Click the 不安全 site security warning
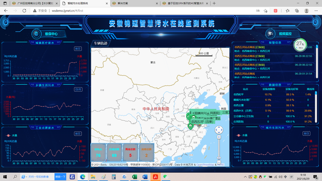The height and width of the screenshot is (181, 322). click(40, 11)
